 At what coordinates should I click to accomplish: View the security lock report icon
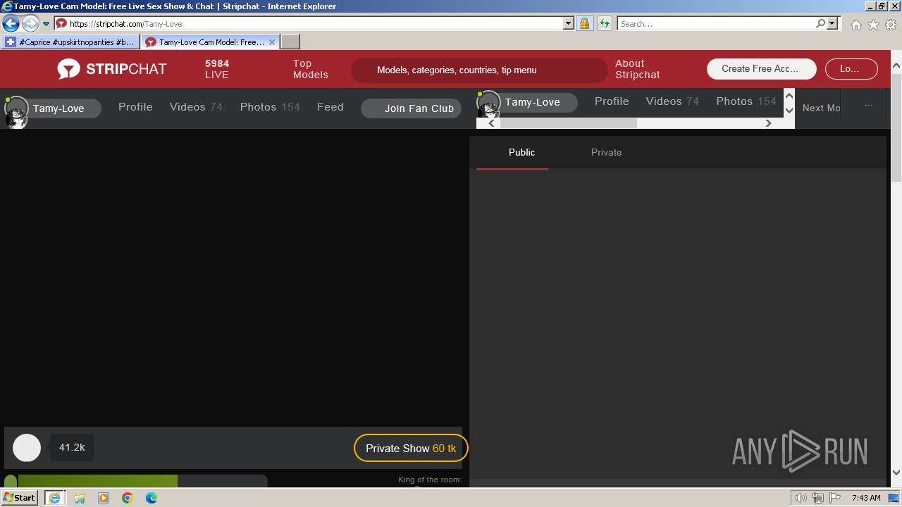[x=584, y=23]
